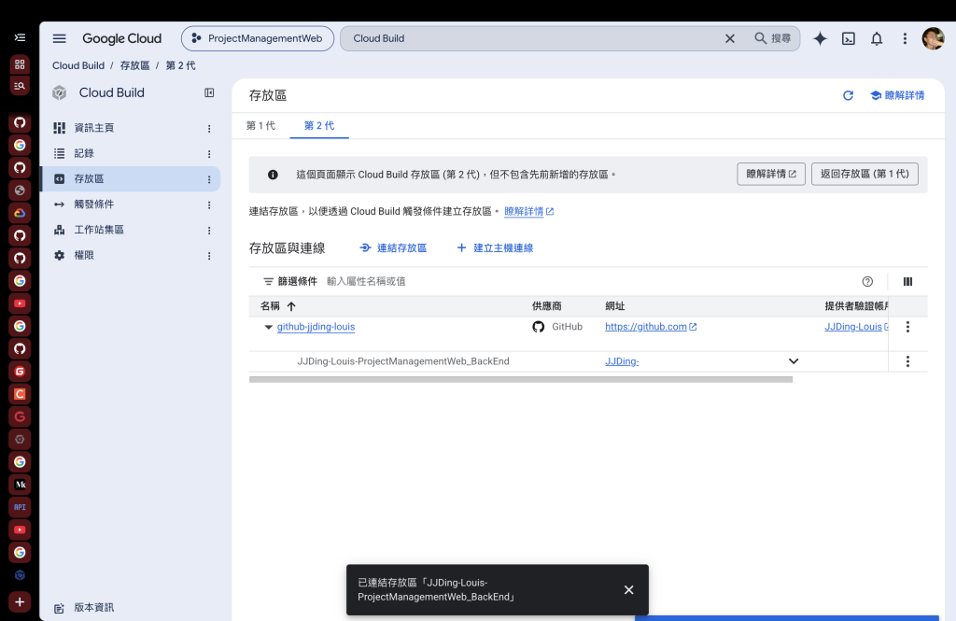This screenshot has width=956, height=621.
Task: Click 連結存放區 to link a repository
Action: (x=393, y=247)
